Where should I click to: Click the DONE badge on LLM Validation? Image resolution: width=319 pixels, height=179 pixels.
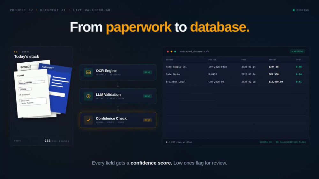pos(147,96)
